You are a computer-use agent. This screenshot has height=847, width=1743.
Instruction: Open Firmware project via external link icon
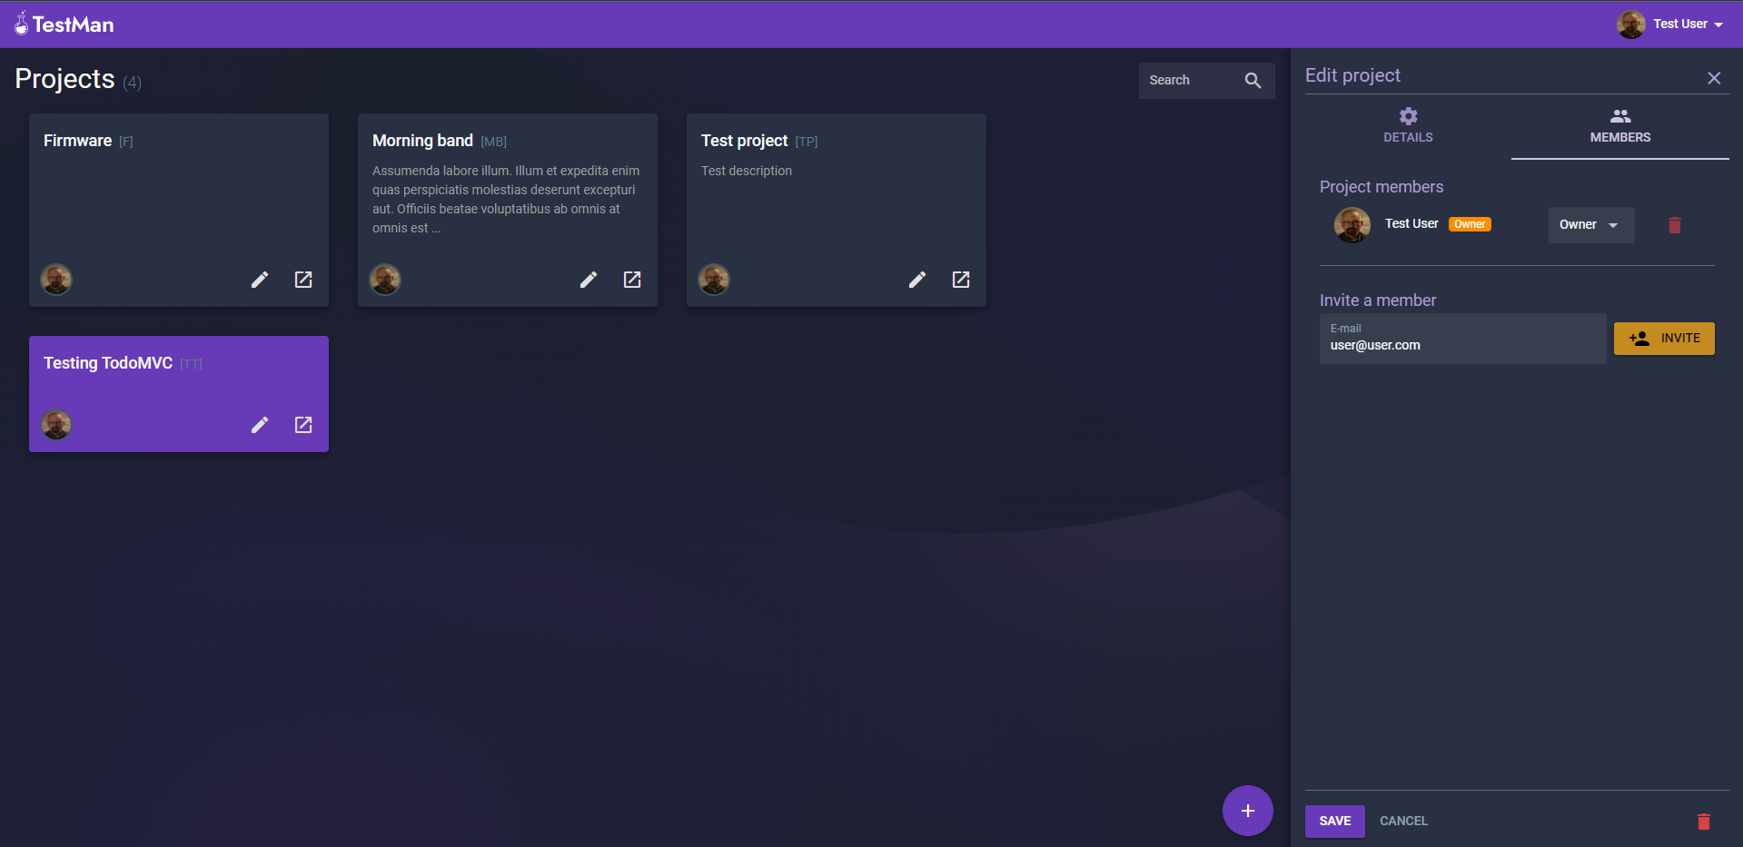pos(303,280)
